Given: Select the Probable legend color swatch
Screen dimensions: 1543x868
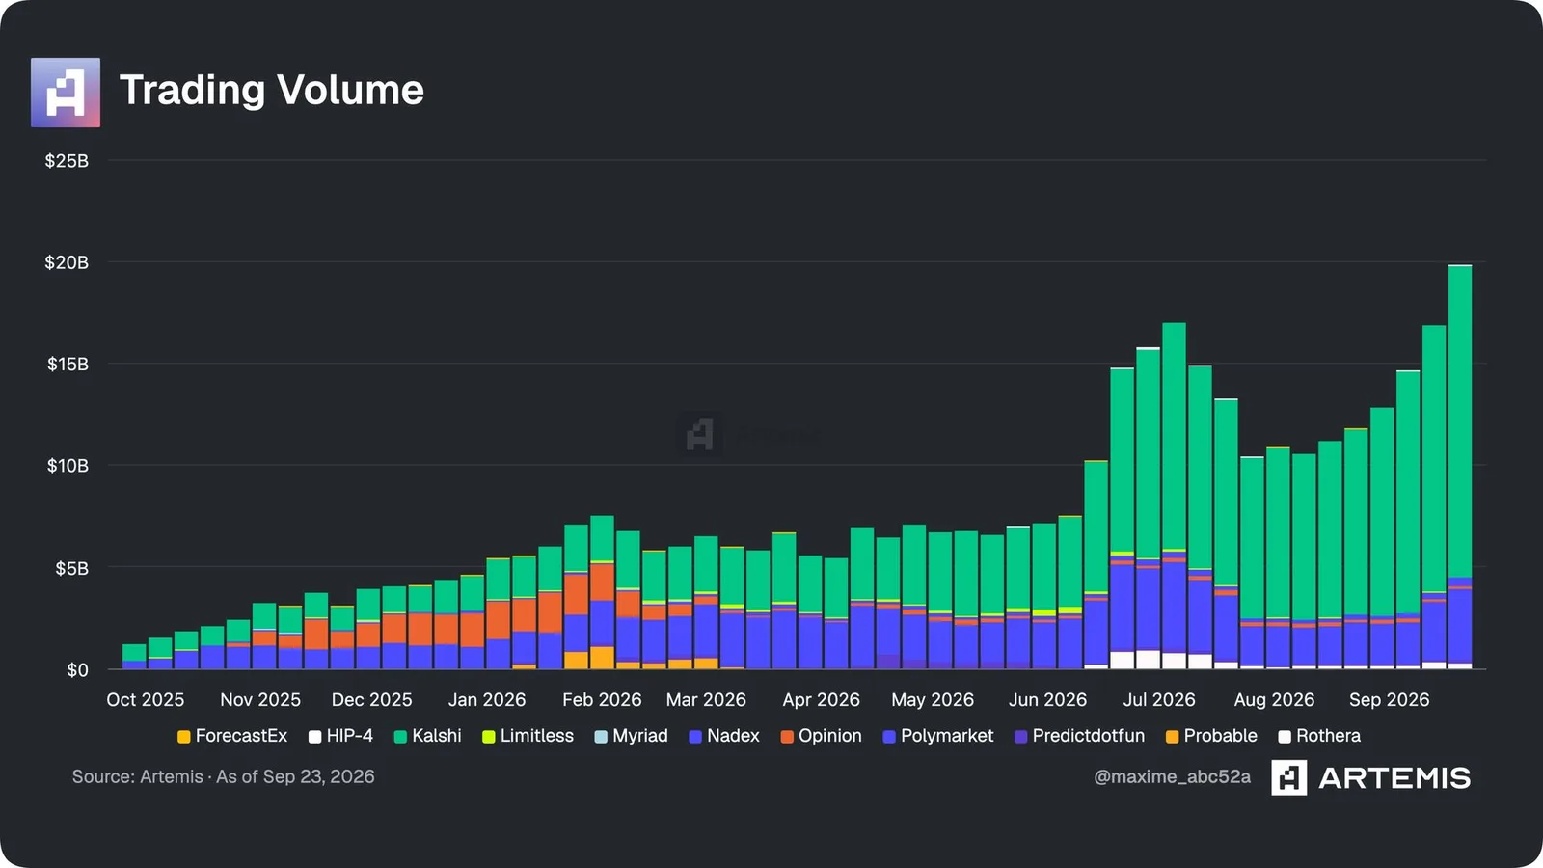Looking at the screenshot, I should [x=1173, y=737].
